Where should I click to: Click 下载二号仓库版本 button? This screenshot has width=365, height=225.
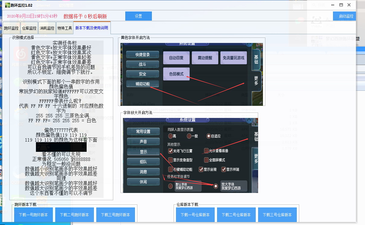(236, 215)
